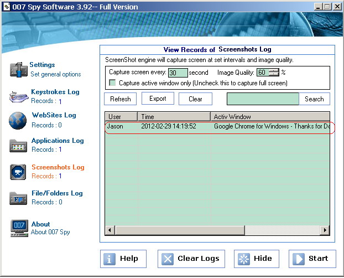Click the right scroll arrow of the list
This screenshot has height=278, width=344.
pyautogui.click(x=325, y=230)
